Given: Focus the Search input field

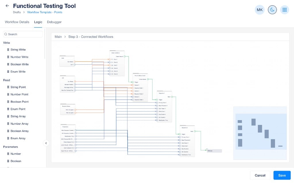Looking at the screenshot, I should 23,34.
